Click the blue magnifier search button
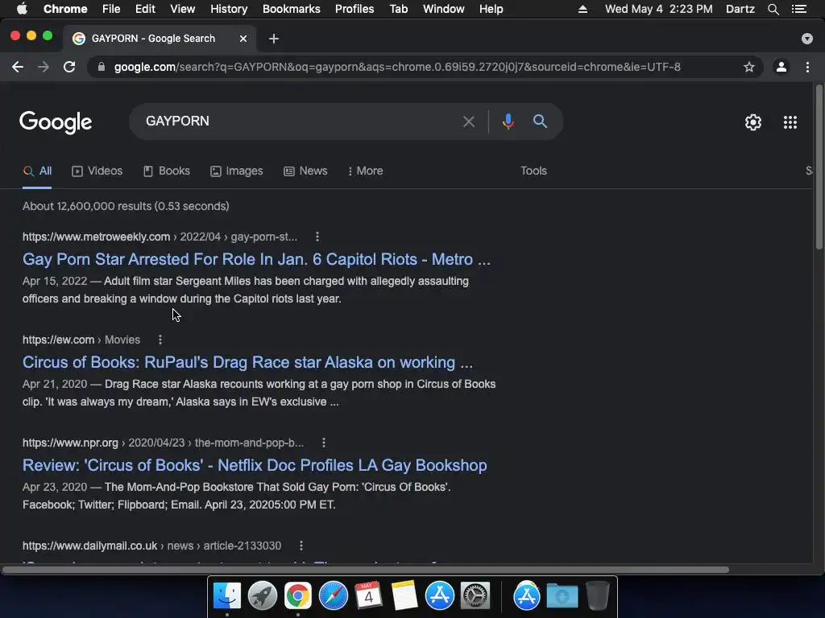Image resolution: width=825 pixels, height=618 pixels. pyautogui.click(x=540, y=122)
